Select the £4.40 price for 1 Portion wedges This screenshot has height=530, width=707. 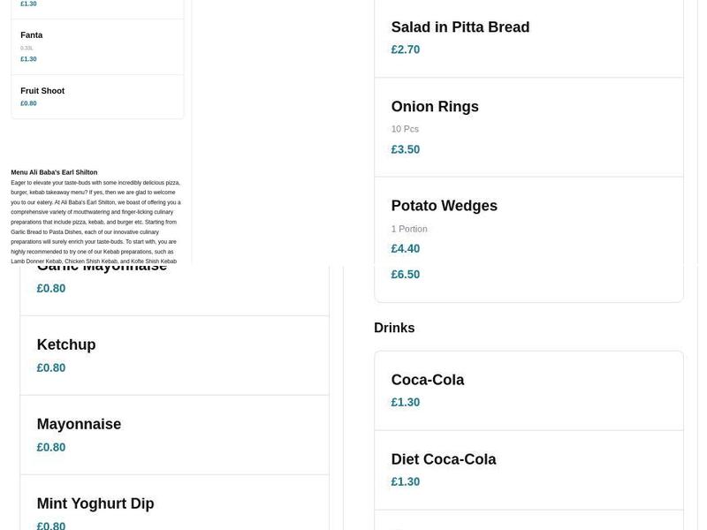coord(406,248)
